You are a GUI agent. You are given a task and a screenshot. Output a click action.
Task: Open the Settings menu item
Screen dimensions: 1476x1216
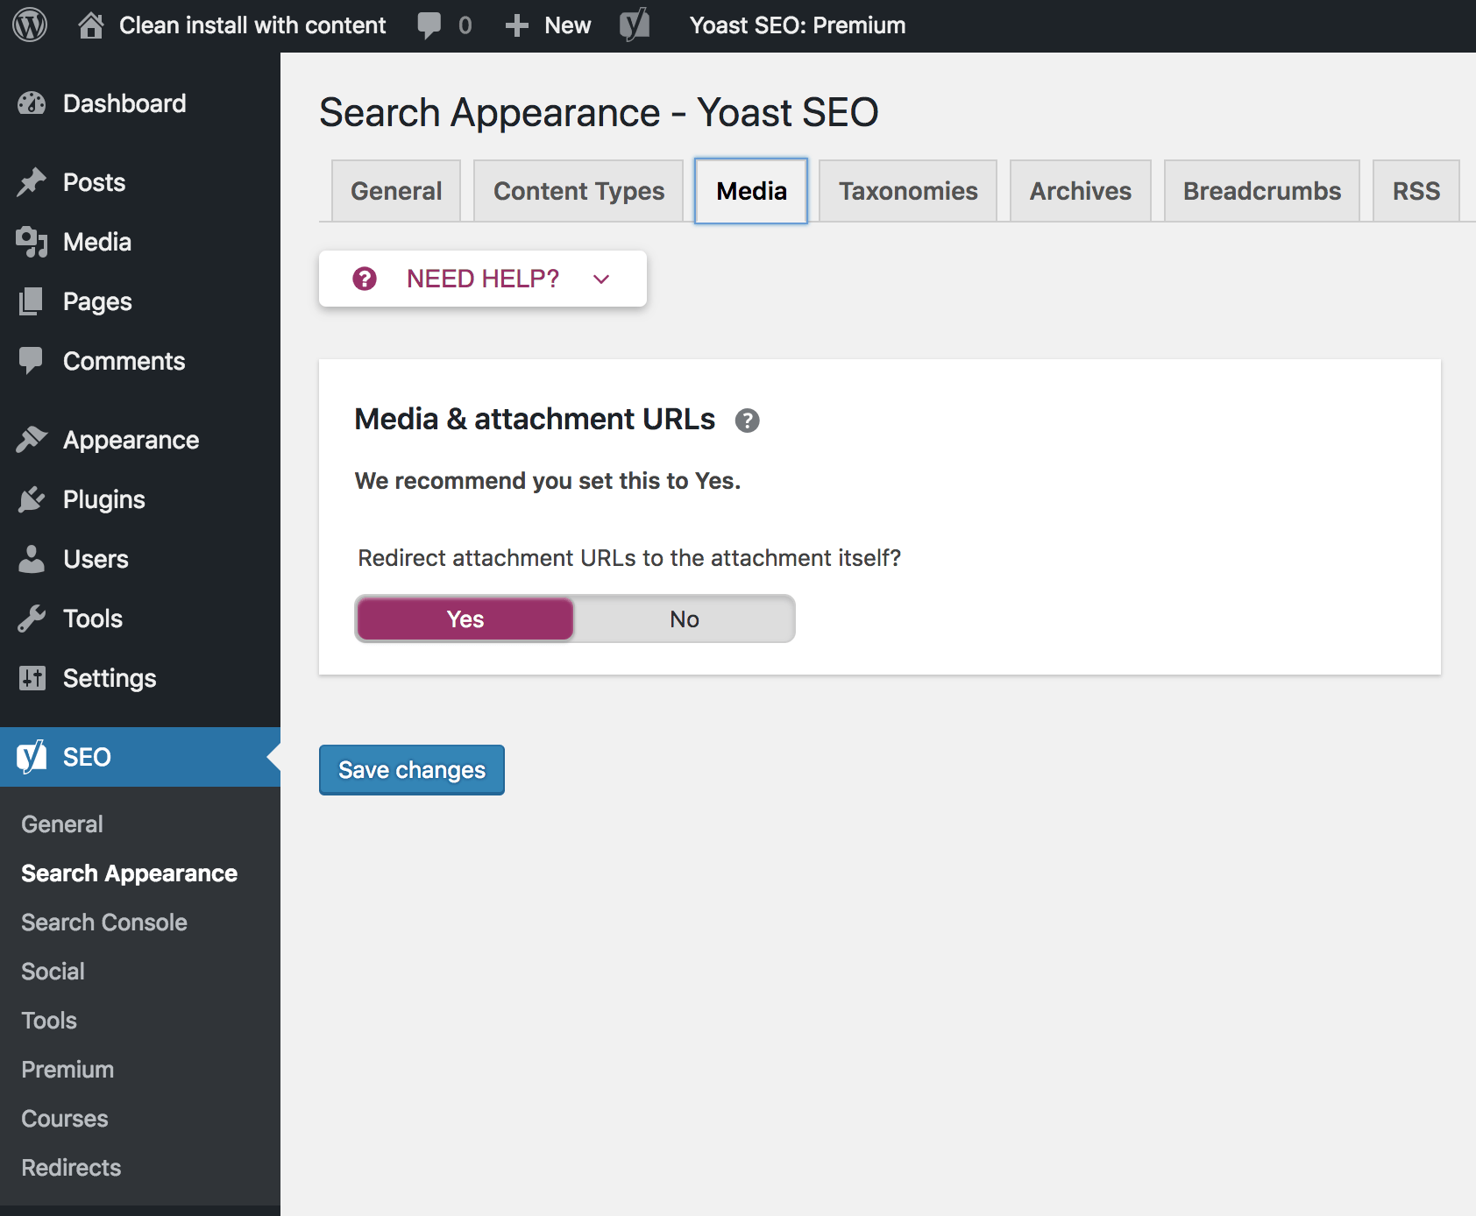pyautogui.click(x=140, y=678)
